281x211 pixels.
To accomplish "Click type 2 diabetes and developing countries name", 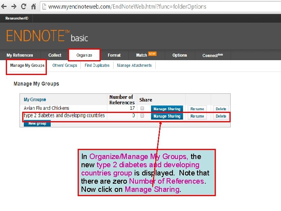I will (x=64, y=115).
